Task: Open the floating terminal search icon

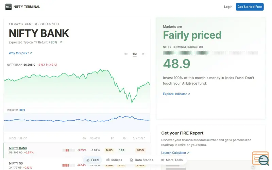Action: [x=260, y=158]
